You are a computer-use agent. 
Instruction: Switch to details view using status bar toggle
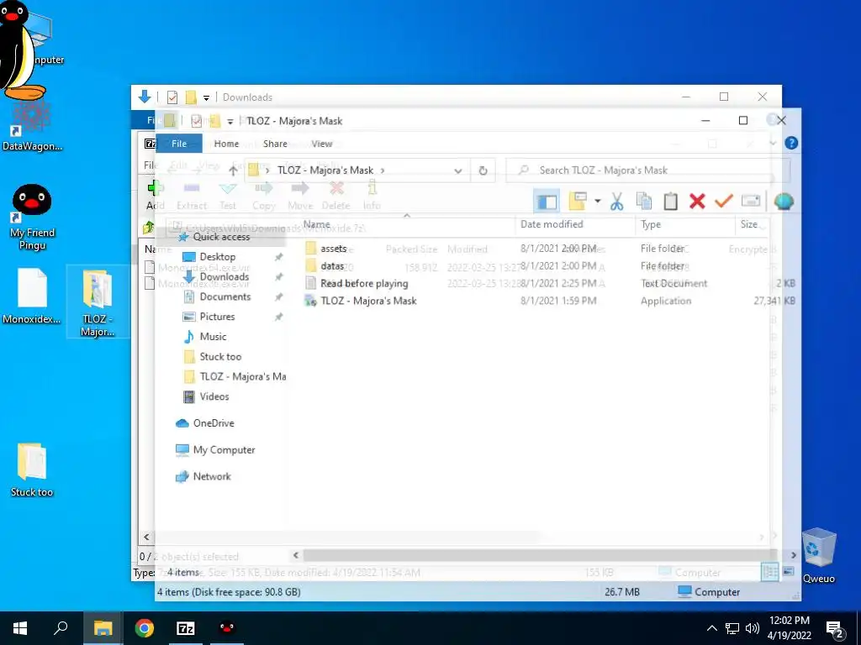pyautogui.click(x=770, y=573)
